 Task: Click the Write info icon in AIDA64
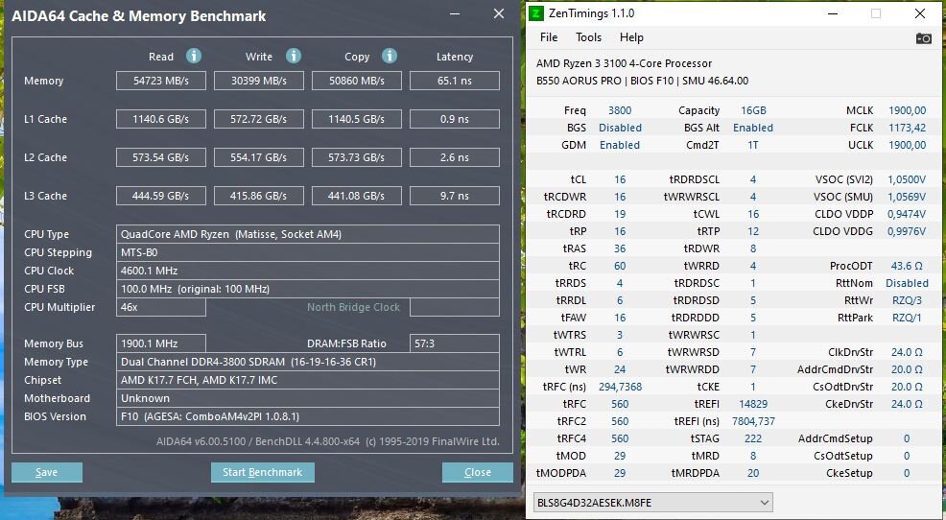point(294,56)
